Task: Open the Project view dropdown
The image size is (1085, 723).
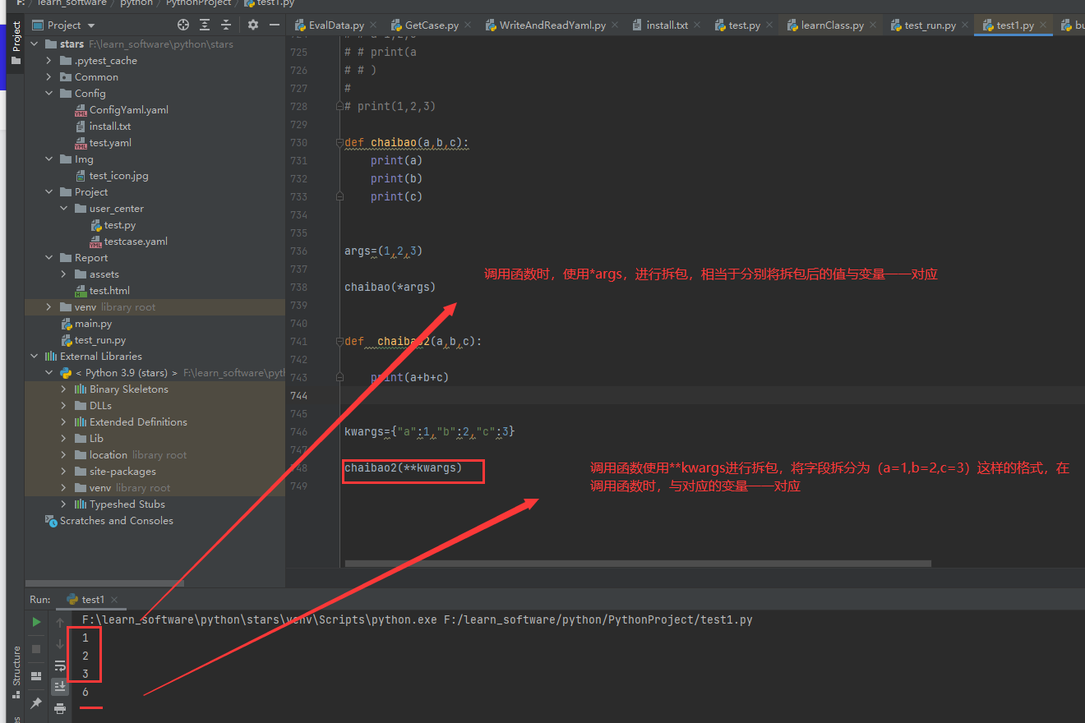Action: pyautogui.click(x=64, y=25)
